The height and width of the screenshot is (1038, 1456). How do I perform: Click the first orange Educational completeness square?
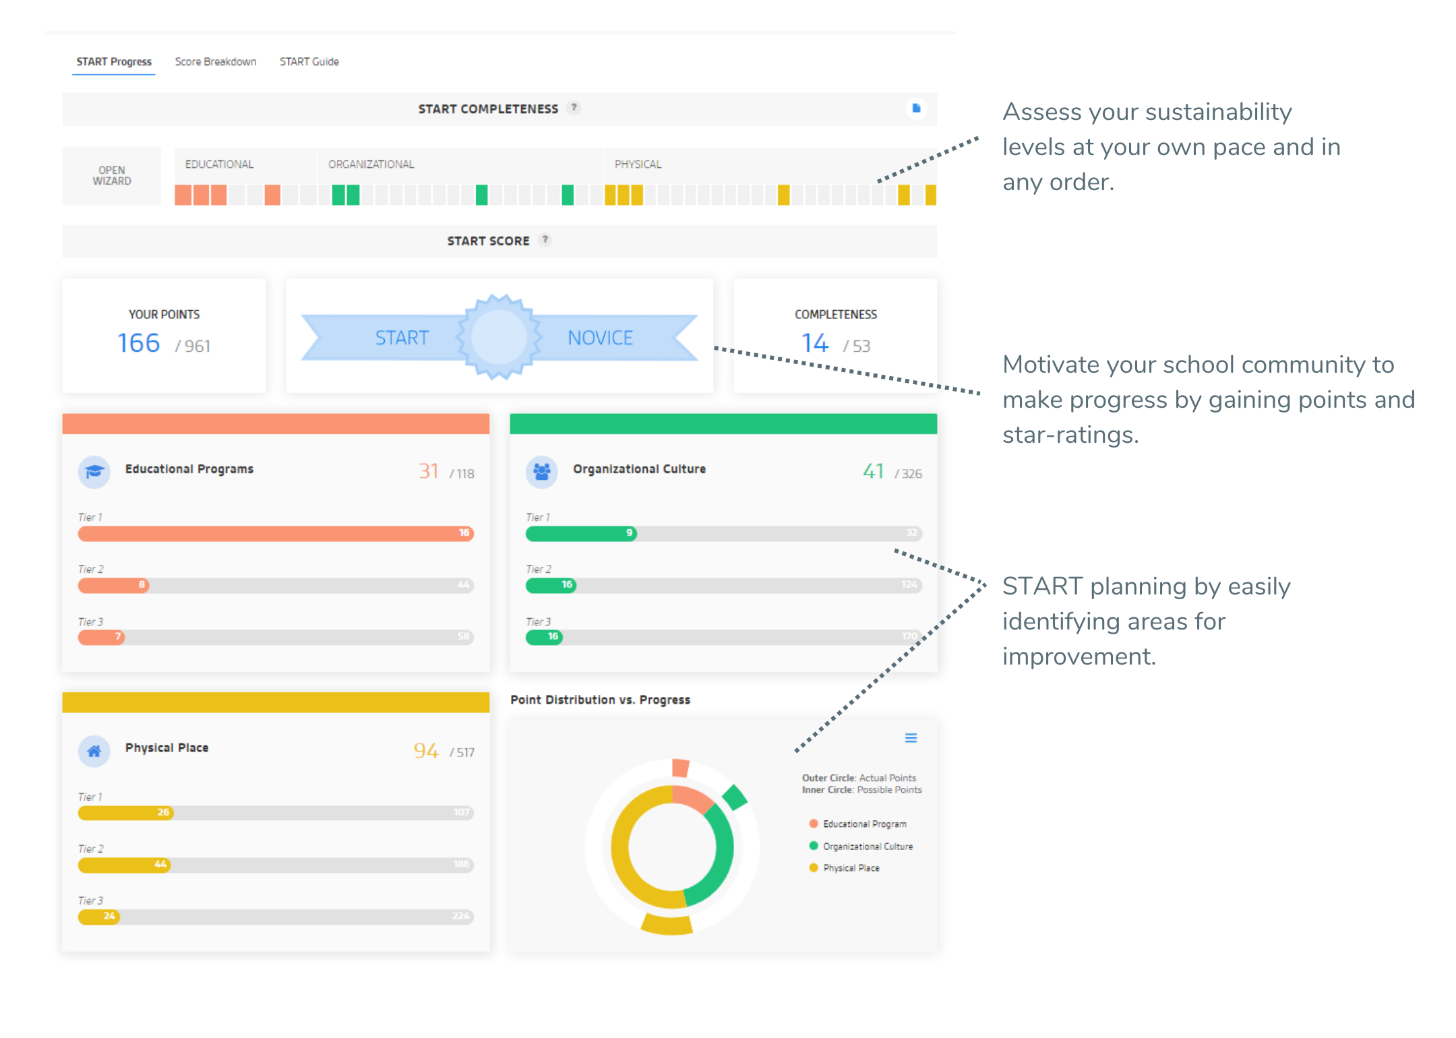coord(183,195)
